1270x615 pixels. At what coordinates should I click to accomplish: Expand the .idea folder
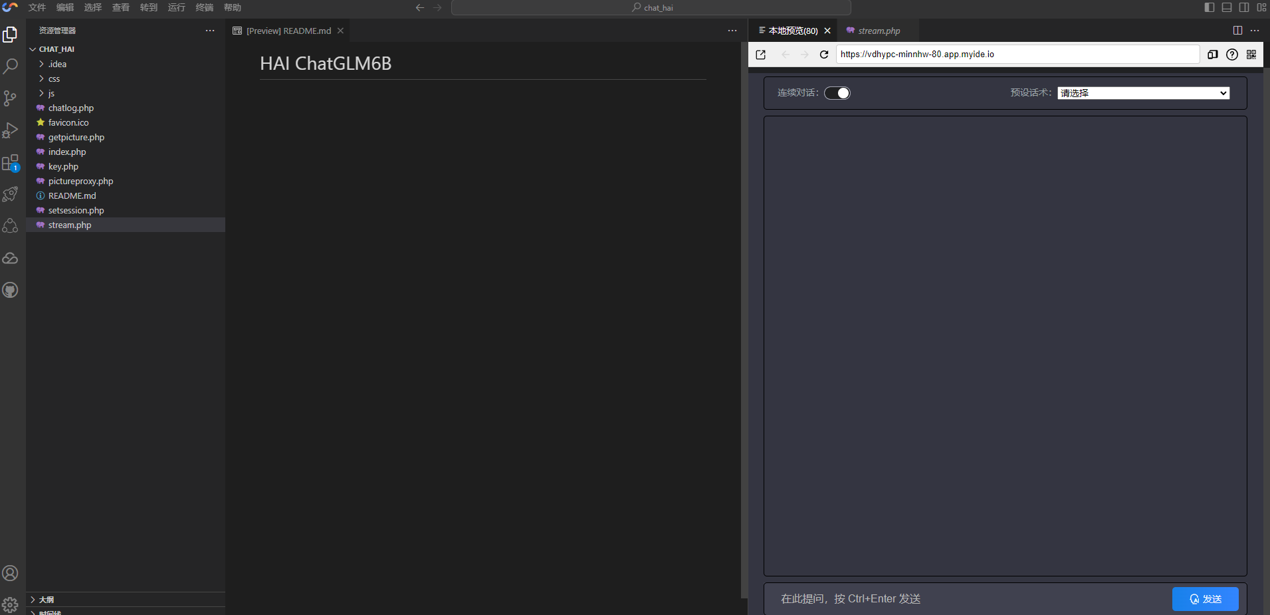coord(126,64)
